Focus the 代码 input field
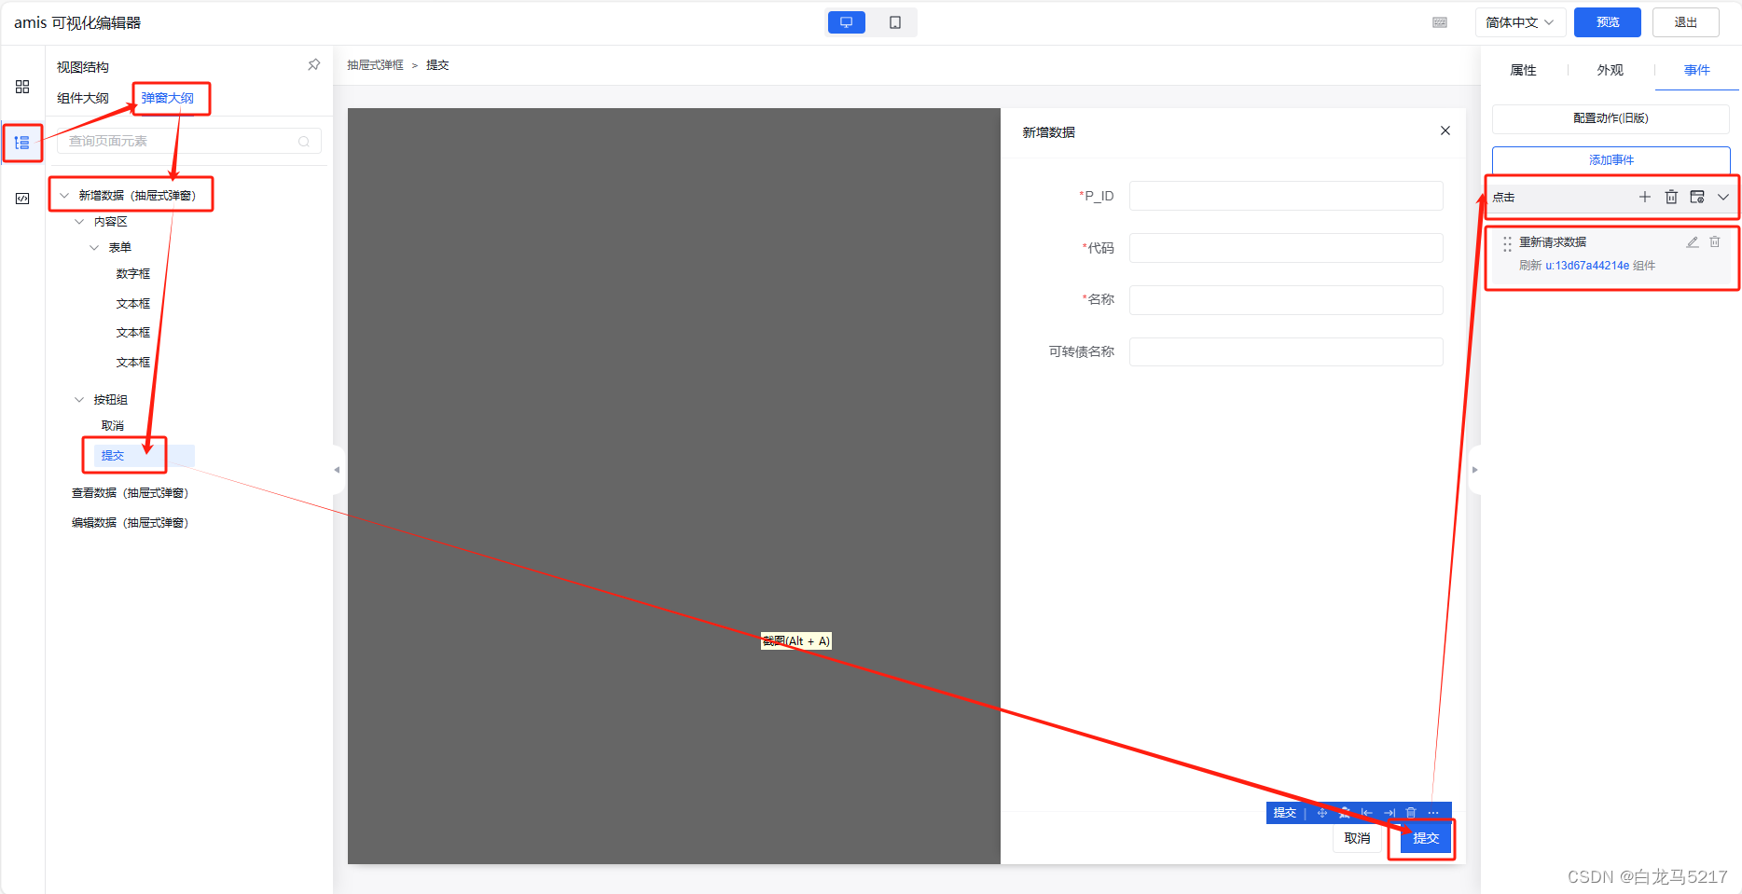 [1286, 248]
